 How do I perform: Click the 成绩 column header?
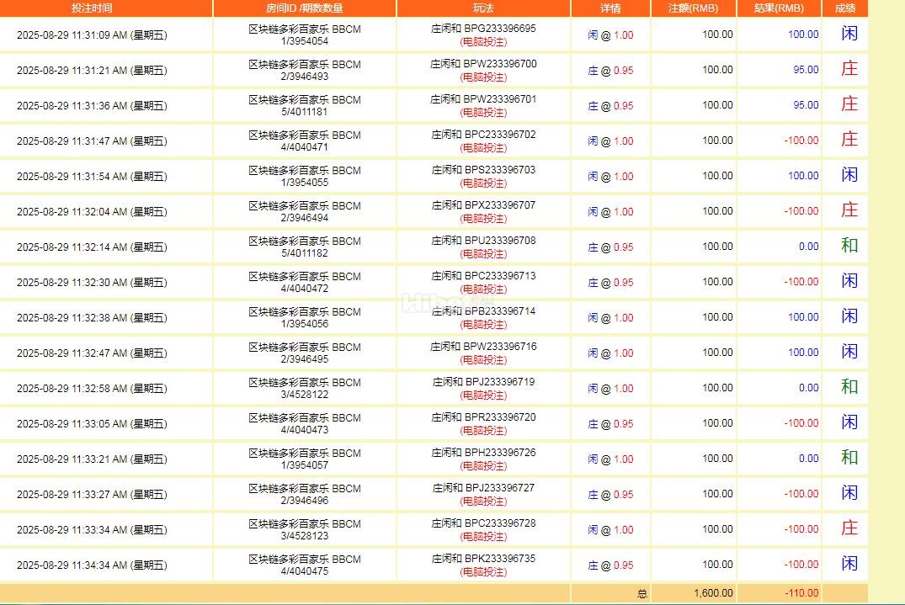coord(844,8)
